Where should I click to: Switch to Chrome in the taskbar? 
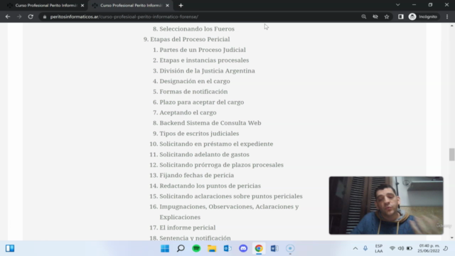pos(259,248)
